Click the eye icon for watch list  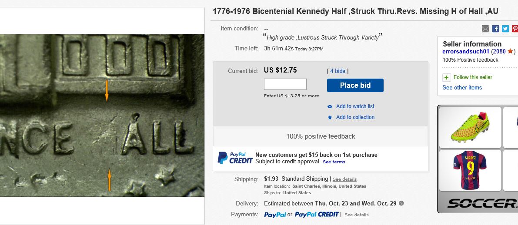pyautogui.click(x=330, y=106)
